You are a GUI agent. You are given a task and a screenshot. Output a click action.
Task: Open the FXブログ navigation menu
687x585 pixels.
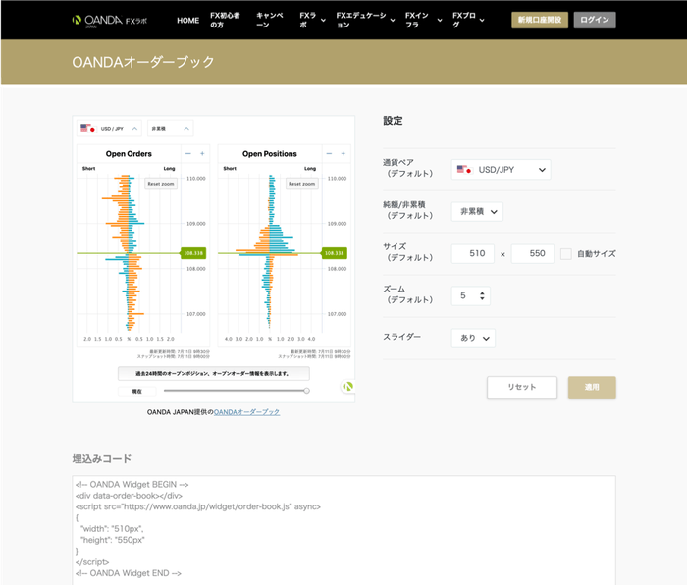[x=468, y=20]
